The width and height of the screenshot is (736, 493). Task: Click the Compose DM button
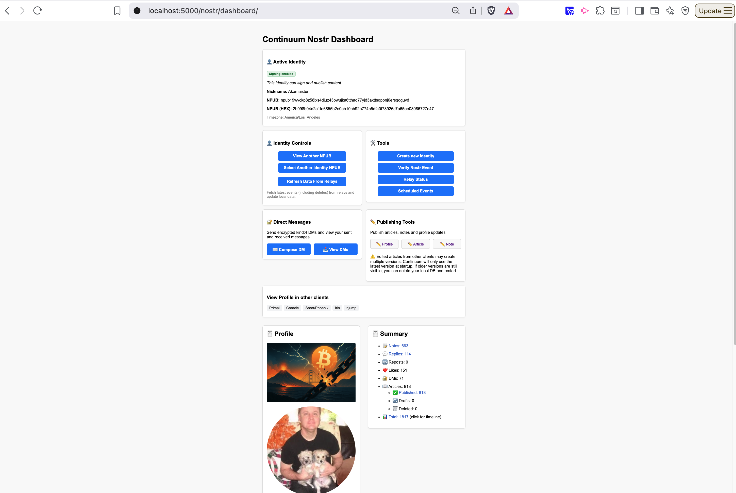pyautogui.click(x=288, y=249)
